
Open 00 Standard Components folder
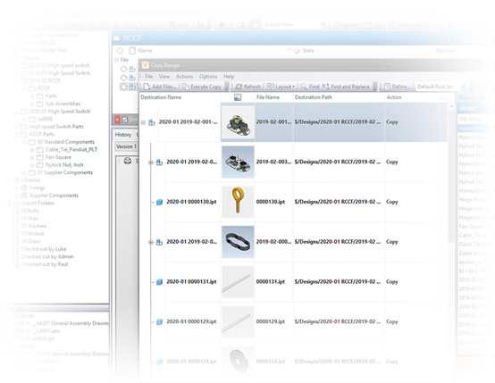pos(65,142)
